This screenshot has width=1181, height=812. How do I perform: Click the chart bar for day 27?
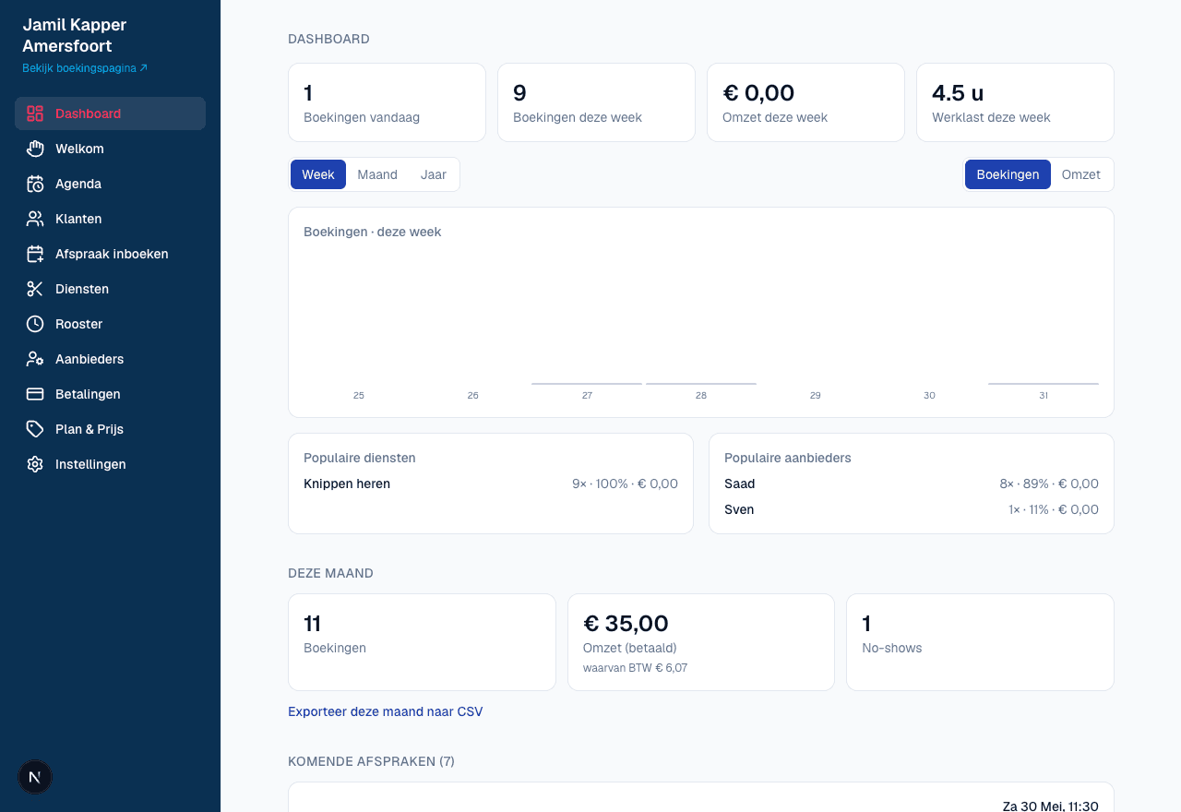(587, 383)
